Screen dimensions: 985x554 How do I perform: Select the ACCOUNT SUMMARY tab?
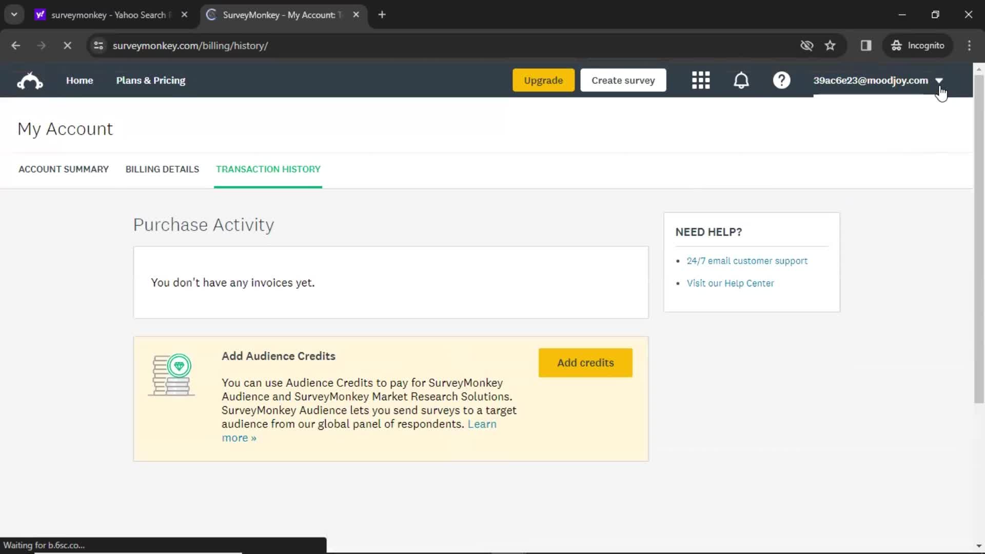point(64,169)
